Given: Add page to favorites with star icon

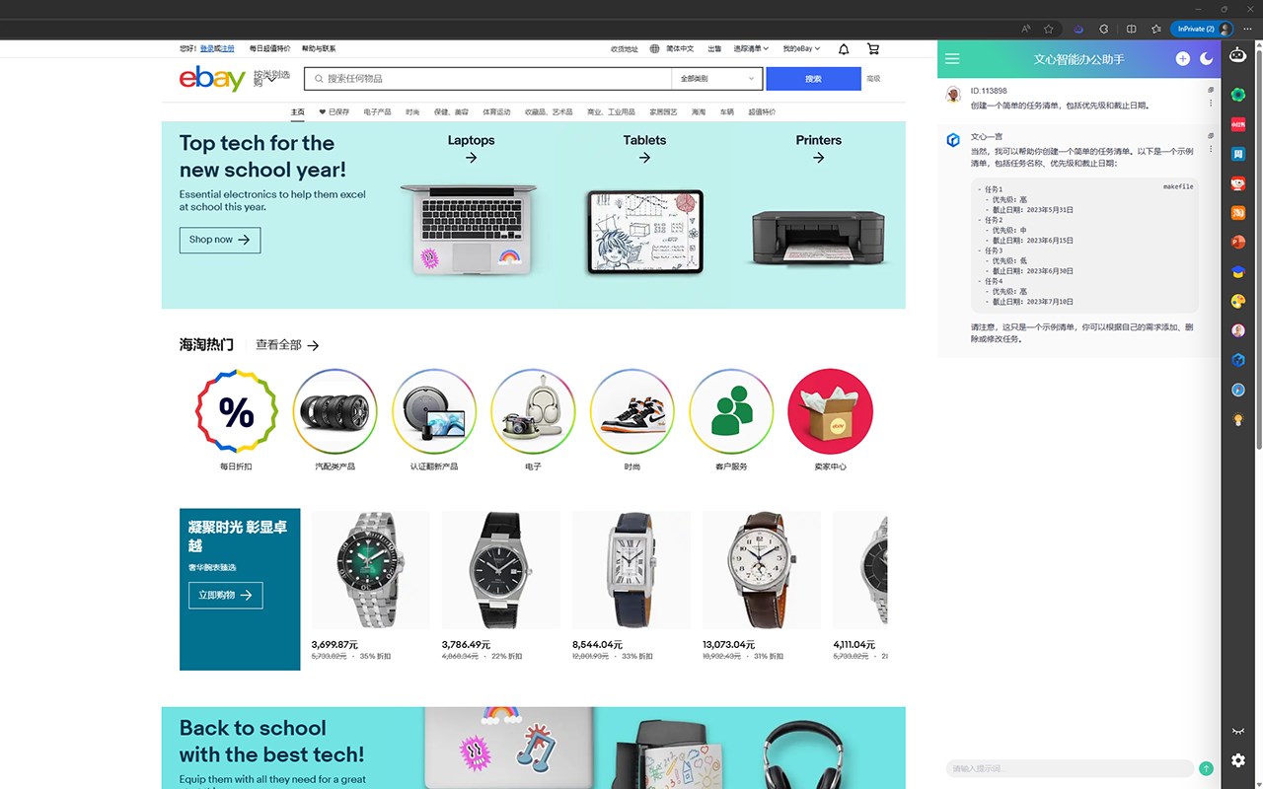Looking at the screenshot, I should tap(1049, 29).
